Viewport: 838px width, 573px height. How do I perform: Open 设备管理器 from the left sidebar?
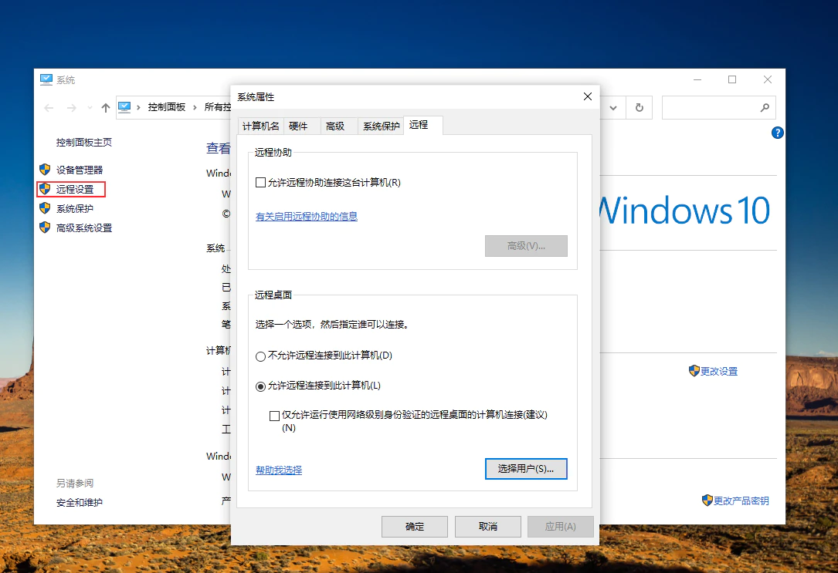coord(80,170)
